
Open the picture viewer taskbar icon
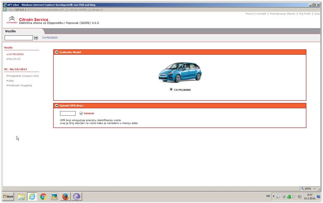tap(54, 197)
